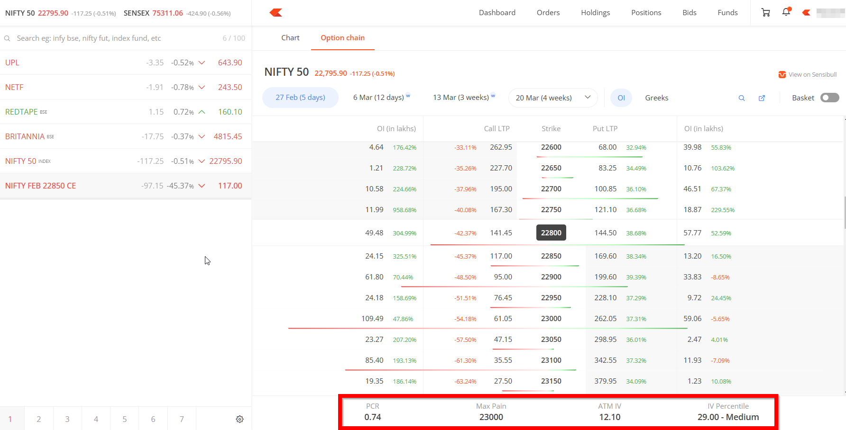
Task: Open the Holdings page
Action: [596, 13]
